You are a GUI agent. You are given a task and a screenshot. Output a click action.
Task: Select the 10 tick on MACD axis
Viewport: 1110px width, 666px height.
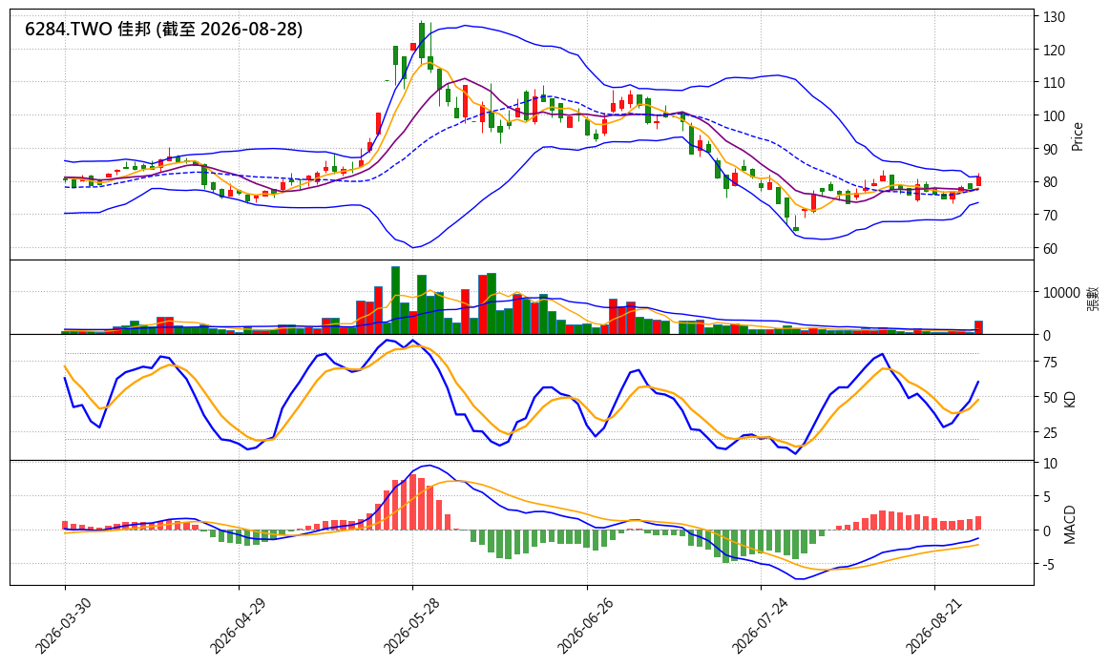(x=1050, y=464)
